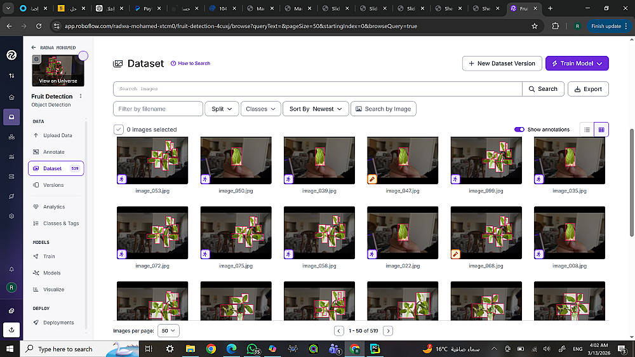Go to next page arrow
The image size is (635, 357).
388,331
